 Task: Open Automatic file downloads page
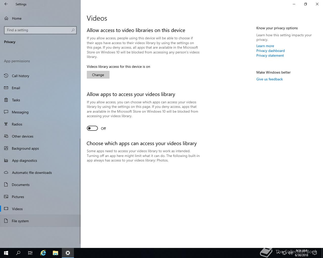click(40, 173)
